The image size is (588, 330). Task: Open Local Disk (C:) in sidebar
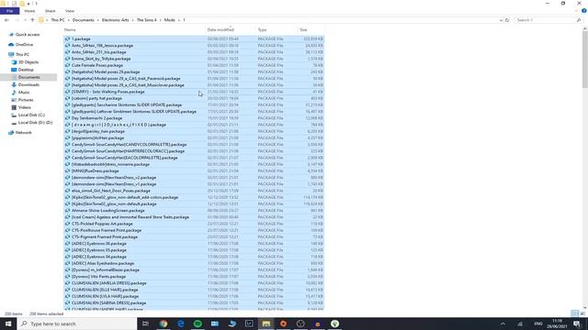tap(31, 115)
